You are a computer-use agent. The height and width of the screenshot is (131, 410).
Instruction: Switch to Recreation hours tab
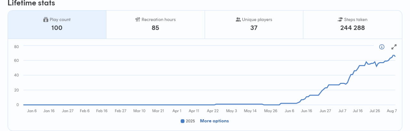click(x=155, y=25)
